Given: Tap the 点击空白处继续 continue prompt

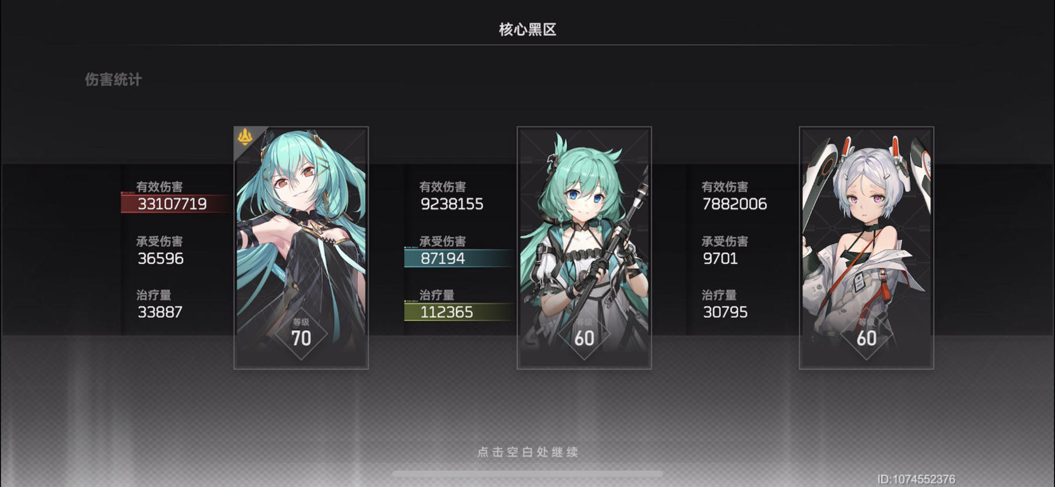Looking at the screenshot, I should (527, 452).
